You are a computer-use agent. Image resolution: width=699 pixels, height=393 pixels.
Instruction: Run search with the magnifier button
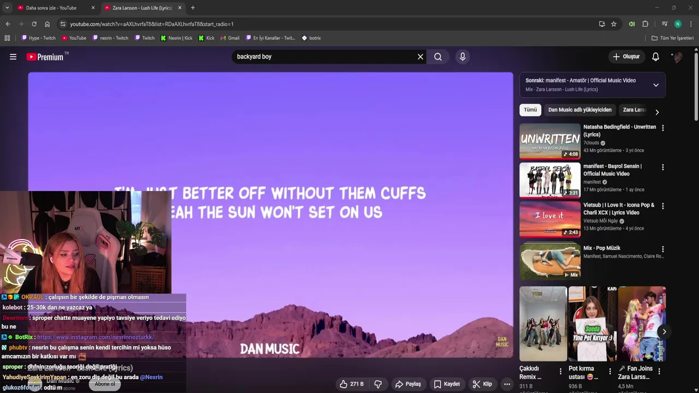[438, 57]
